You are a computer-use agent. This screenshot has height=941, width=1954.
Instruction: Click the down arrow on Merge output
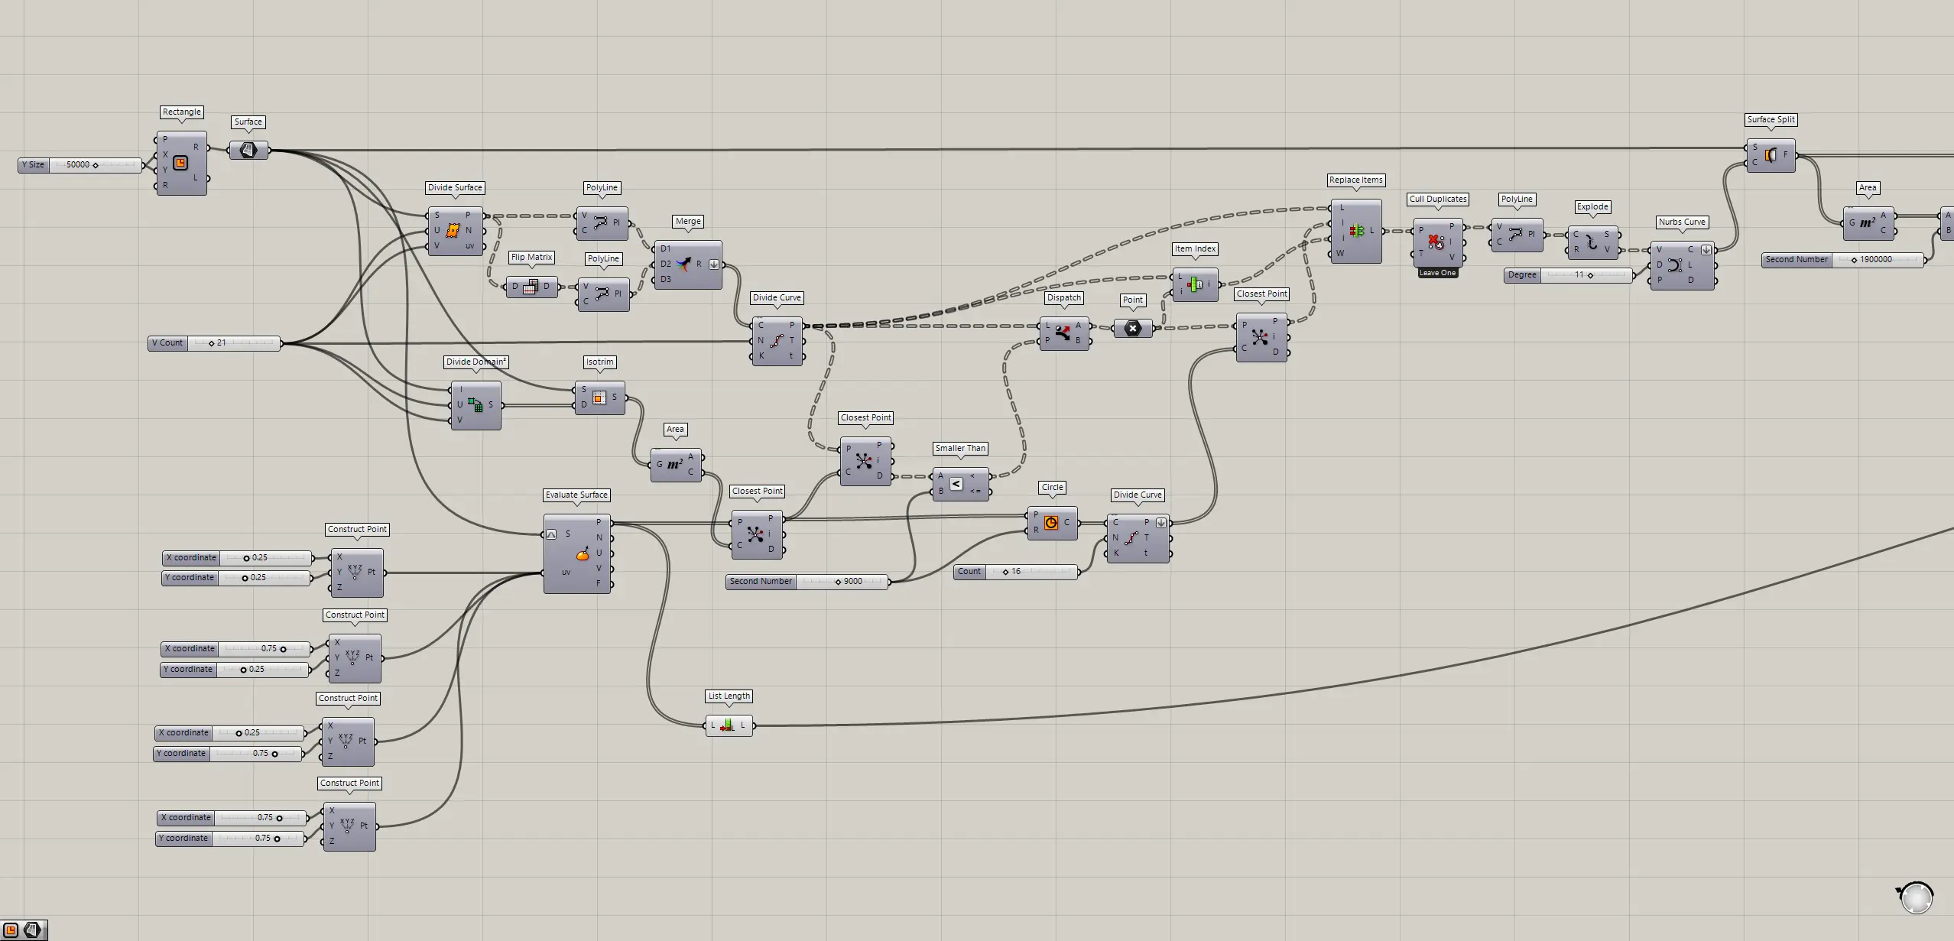[x=714, y=264]
